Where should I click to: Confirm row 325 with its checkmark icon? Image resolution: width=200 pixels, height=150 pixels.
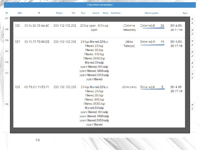point(192,52)
